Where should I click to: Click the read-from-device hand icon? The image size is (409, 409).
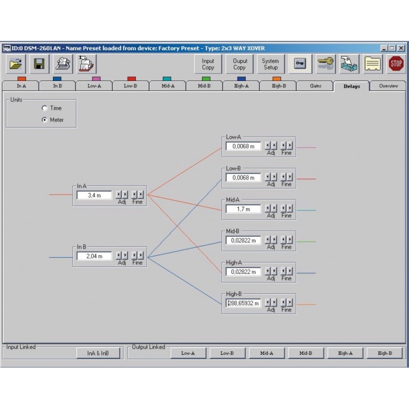click(63, 64)
